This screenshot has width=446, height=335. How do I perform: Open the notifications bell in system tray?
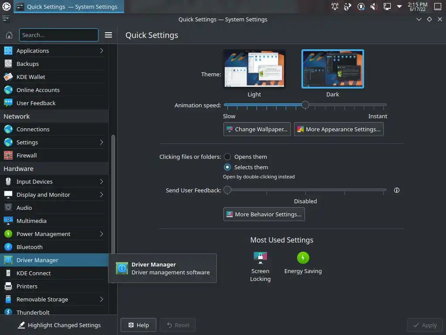point(335,6)
